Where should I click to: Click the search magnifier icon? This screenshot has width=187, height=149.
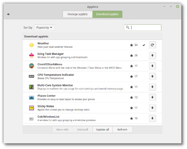point(128,27)
